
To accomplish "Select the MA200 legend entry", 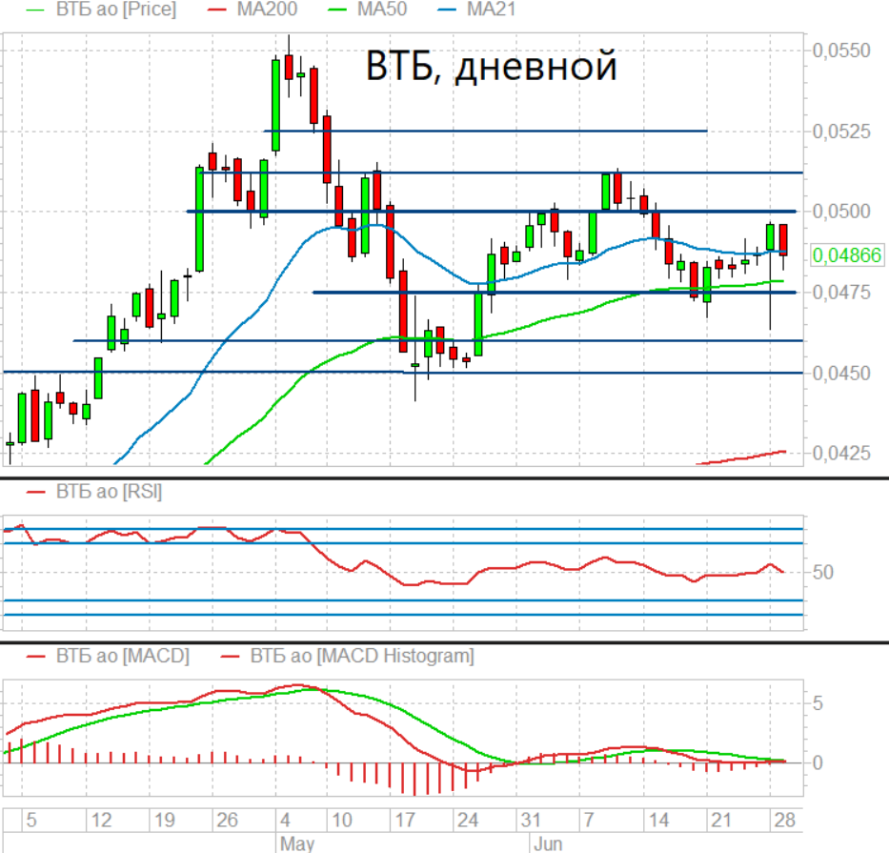I will tap(267, 10).
